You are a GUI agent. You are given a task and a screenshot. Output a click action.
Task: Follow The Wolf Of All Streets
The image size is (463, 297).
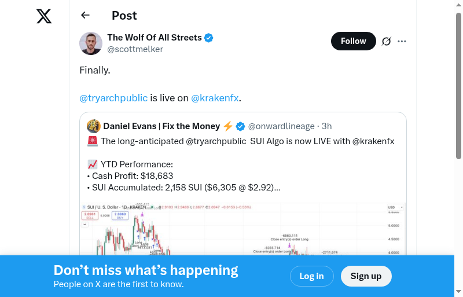353,41
